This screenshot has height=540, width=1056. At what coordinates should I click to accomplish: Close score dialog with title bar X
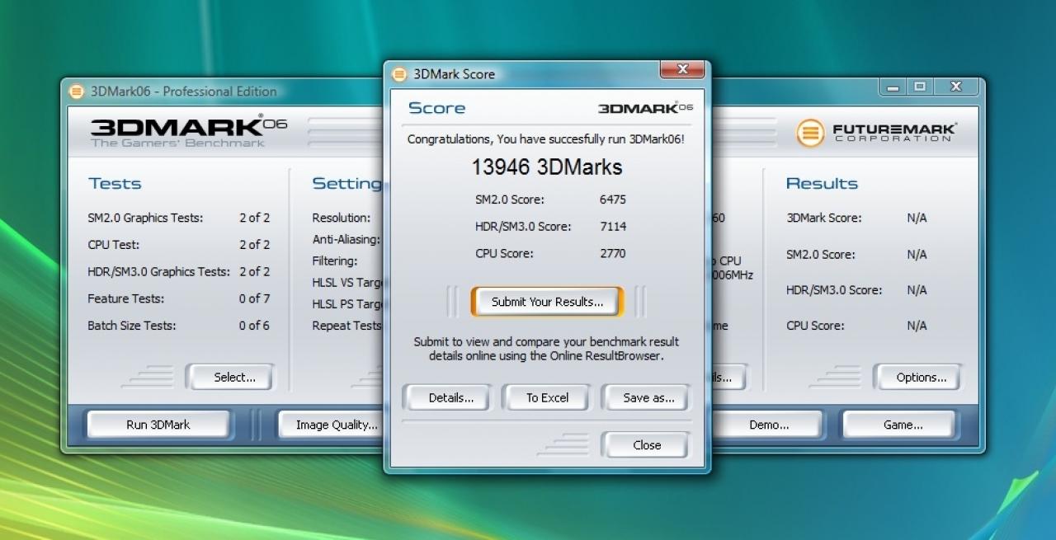[x=682, y=70]
